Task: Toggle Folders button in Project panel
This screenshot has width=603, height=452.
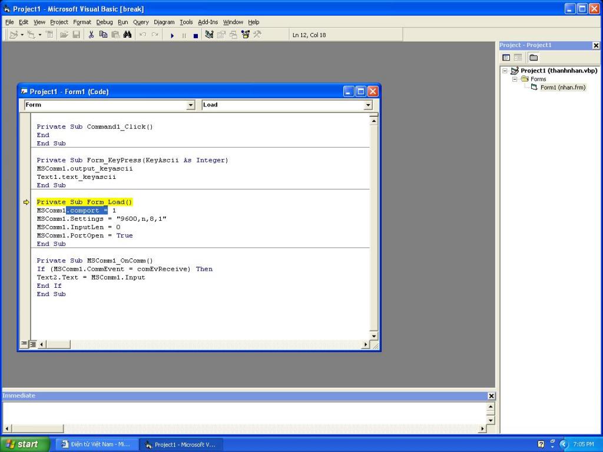Action: click(x=534, y=58)
